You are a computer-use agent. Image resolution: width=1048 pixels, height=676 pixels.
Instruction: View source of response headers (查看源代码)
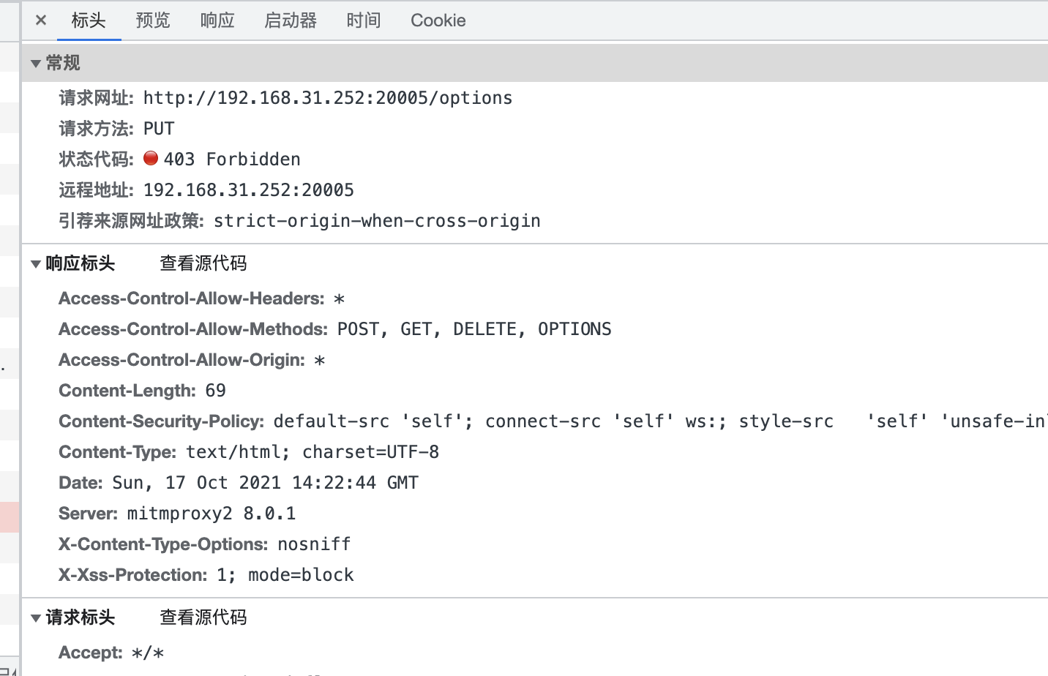[x=203, y=263]
